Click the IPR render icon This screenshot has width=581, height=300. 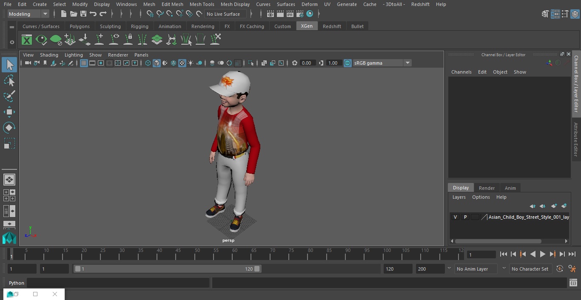click(x=290, y=14)
